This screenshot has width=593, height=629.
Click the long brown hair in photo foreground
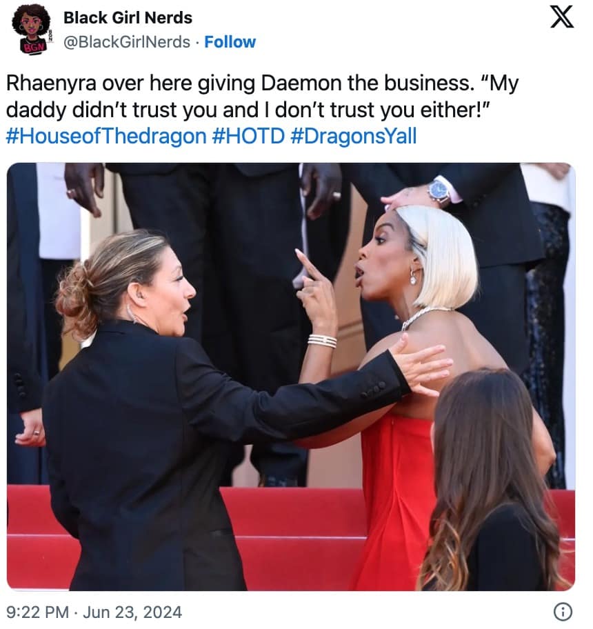tap(489, 477)
